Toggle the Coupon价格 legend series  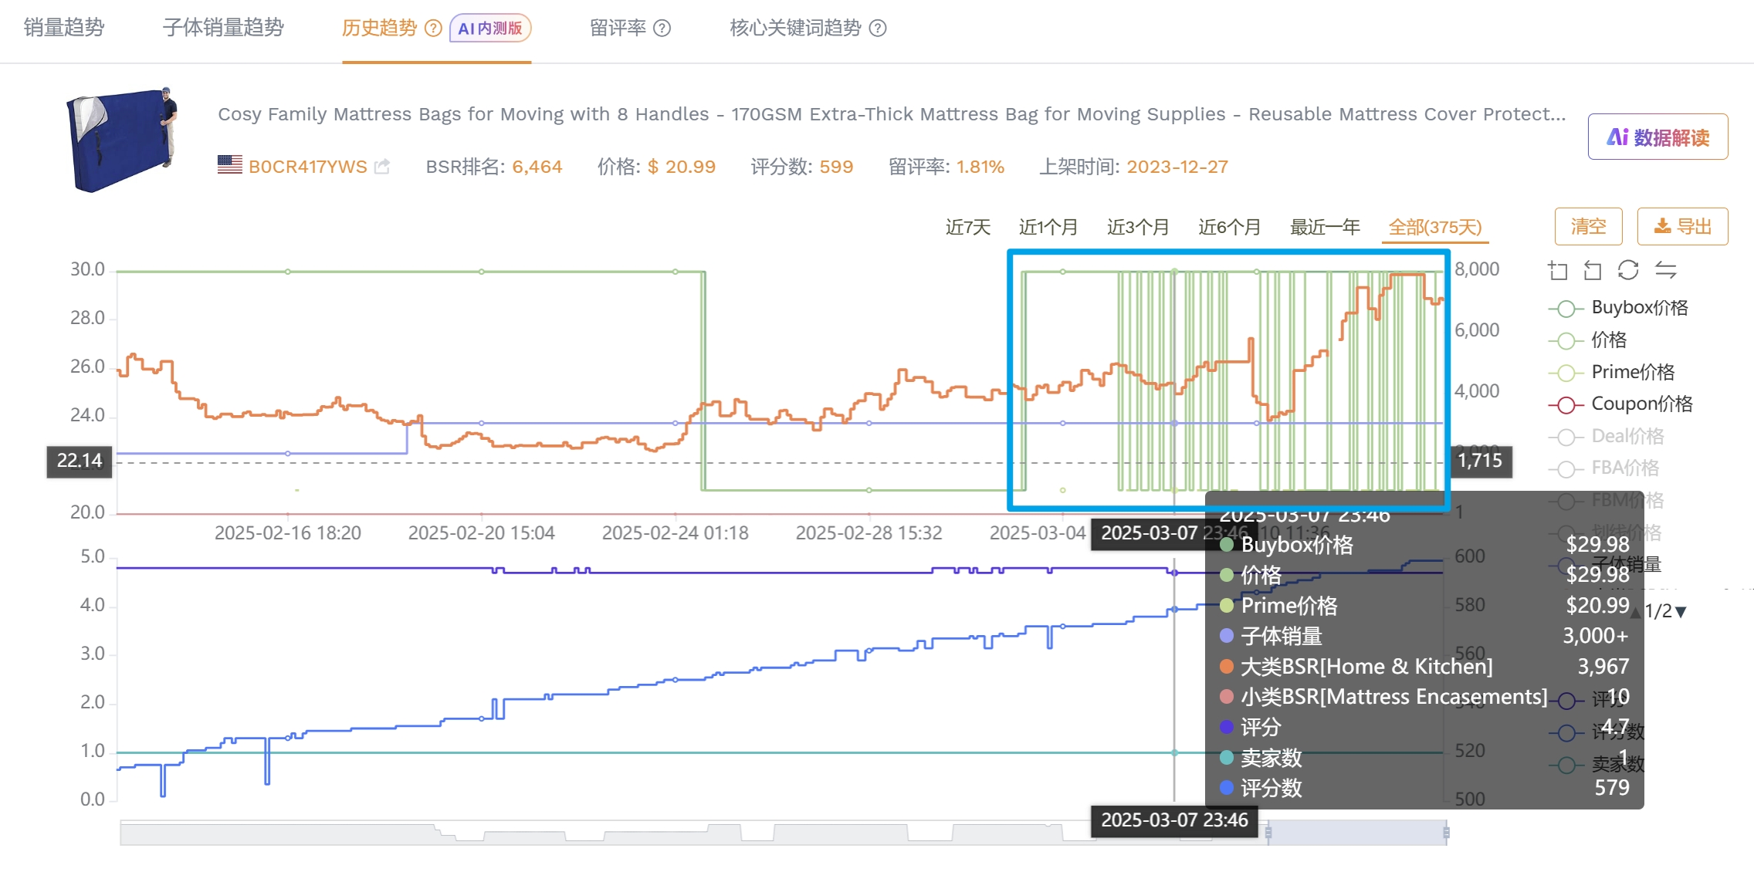click(1621, 404)
